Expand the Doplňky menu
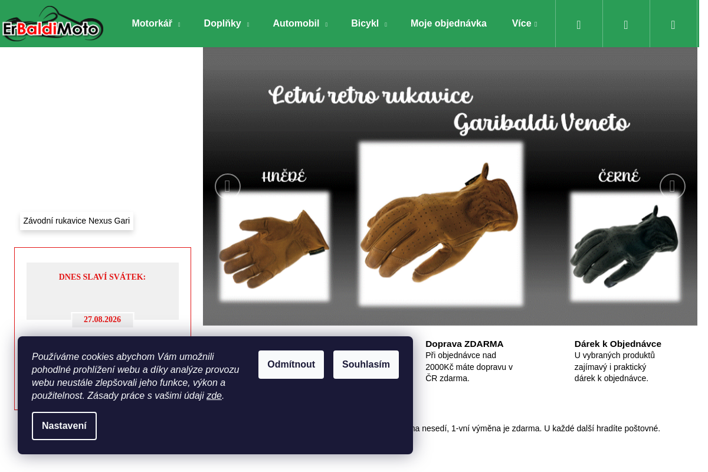 pos(227,24)
